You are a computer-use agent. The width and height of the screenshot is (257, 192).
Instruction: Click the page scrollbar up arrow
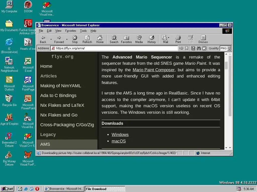click(x=226, y=54)
